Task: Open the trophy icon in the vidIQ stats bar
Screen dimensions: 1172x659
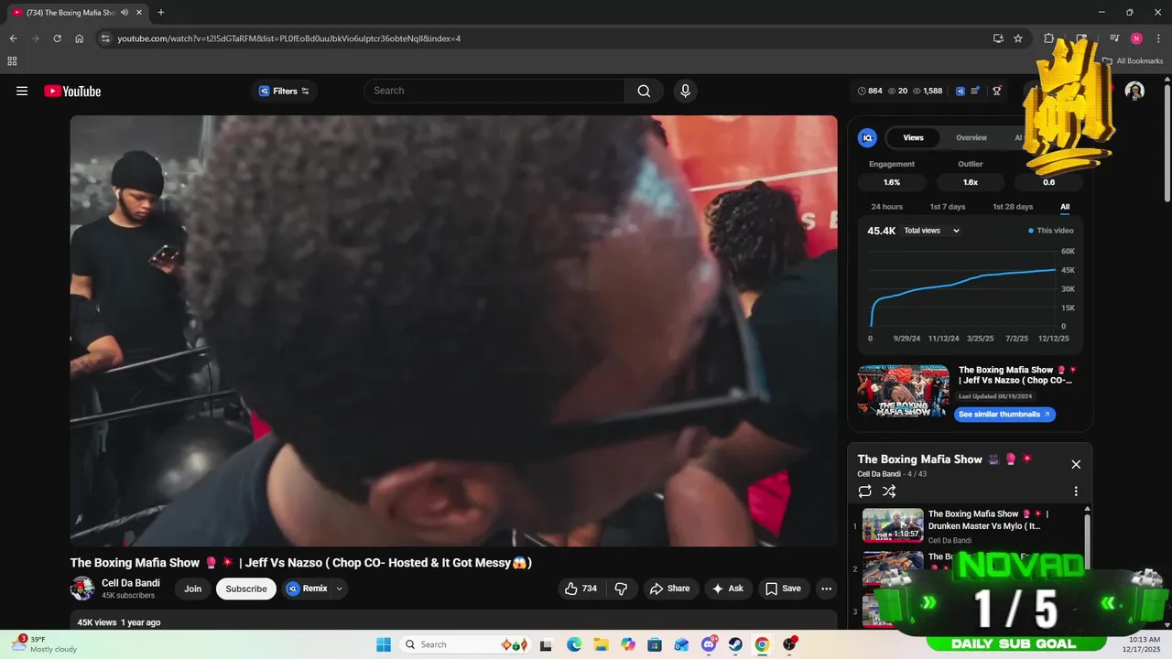Action: tap(997, 91)
